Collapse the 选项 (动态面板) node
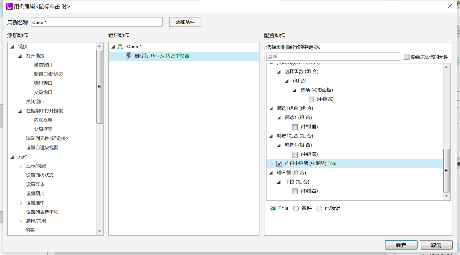Screen dimensions: 460x255 click(295, 90)
